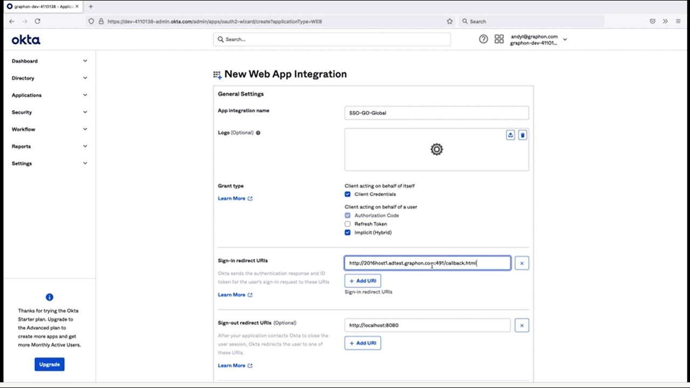Add a sign-out redirect URI with Add URI
Viewport: 690px width, 388px height.
tap(363, 343)
